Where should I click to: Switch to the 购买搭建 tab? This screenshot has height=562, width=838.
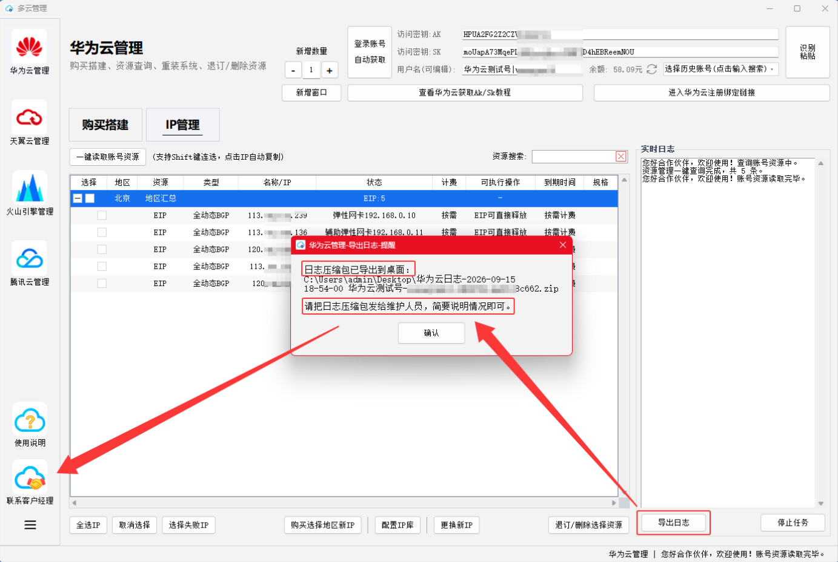[x=105, y=125]
